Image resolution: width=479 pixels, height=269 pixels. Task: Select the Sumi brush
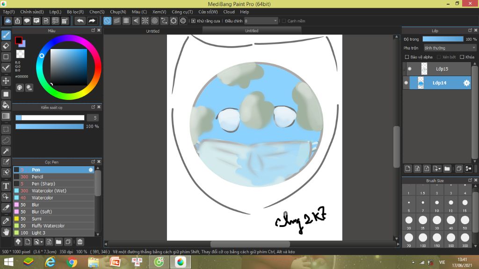(x=54, y=219)
